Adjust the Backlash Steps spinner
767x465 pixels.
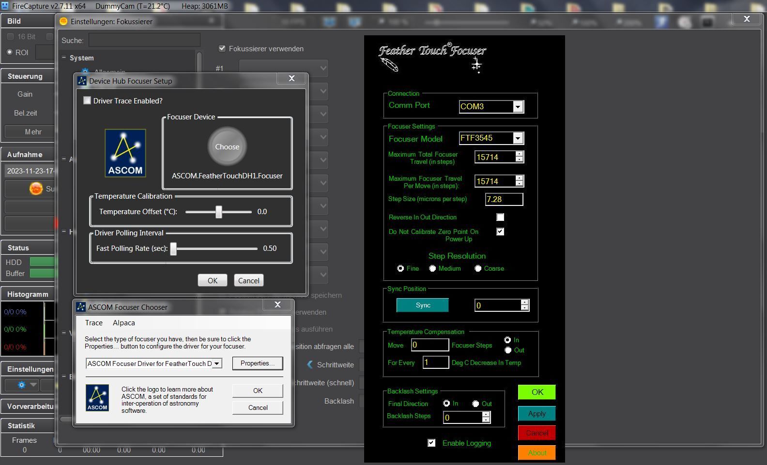click(486, 417)
